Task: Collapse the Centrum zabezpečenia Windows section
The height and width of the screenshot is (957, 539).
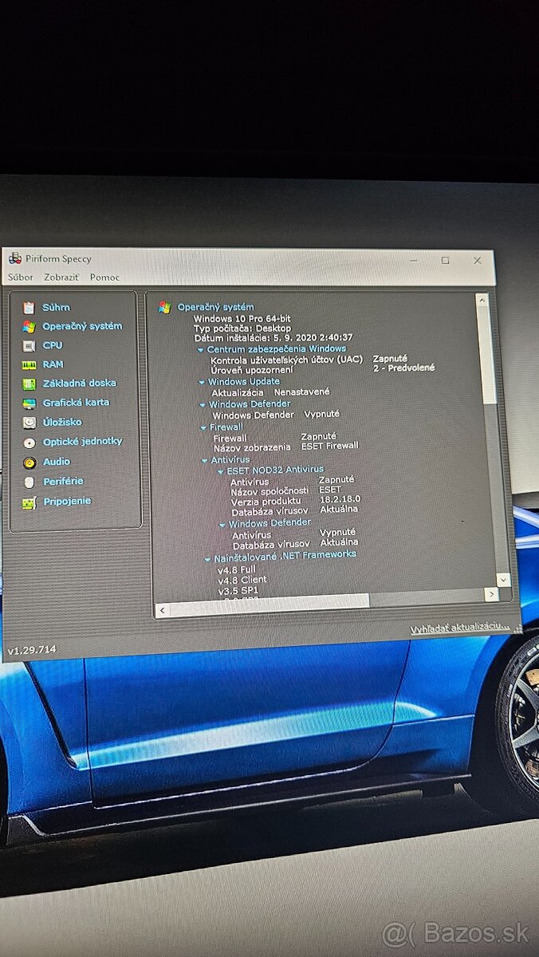Action: [201, 349]
